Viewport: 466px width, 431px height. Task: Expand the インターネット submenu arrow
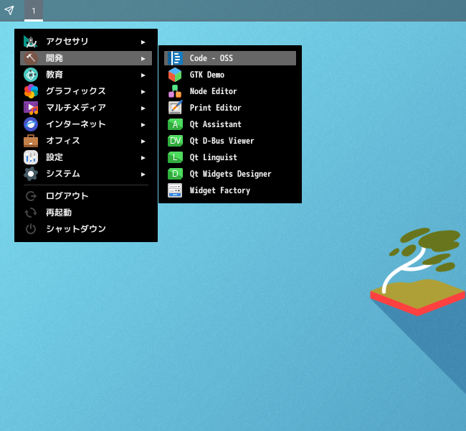(143, 124)
